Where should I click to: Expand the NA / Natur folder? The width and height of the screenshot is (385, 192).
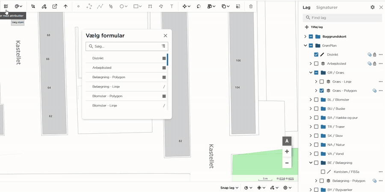(x=311, y=145)
